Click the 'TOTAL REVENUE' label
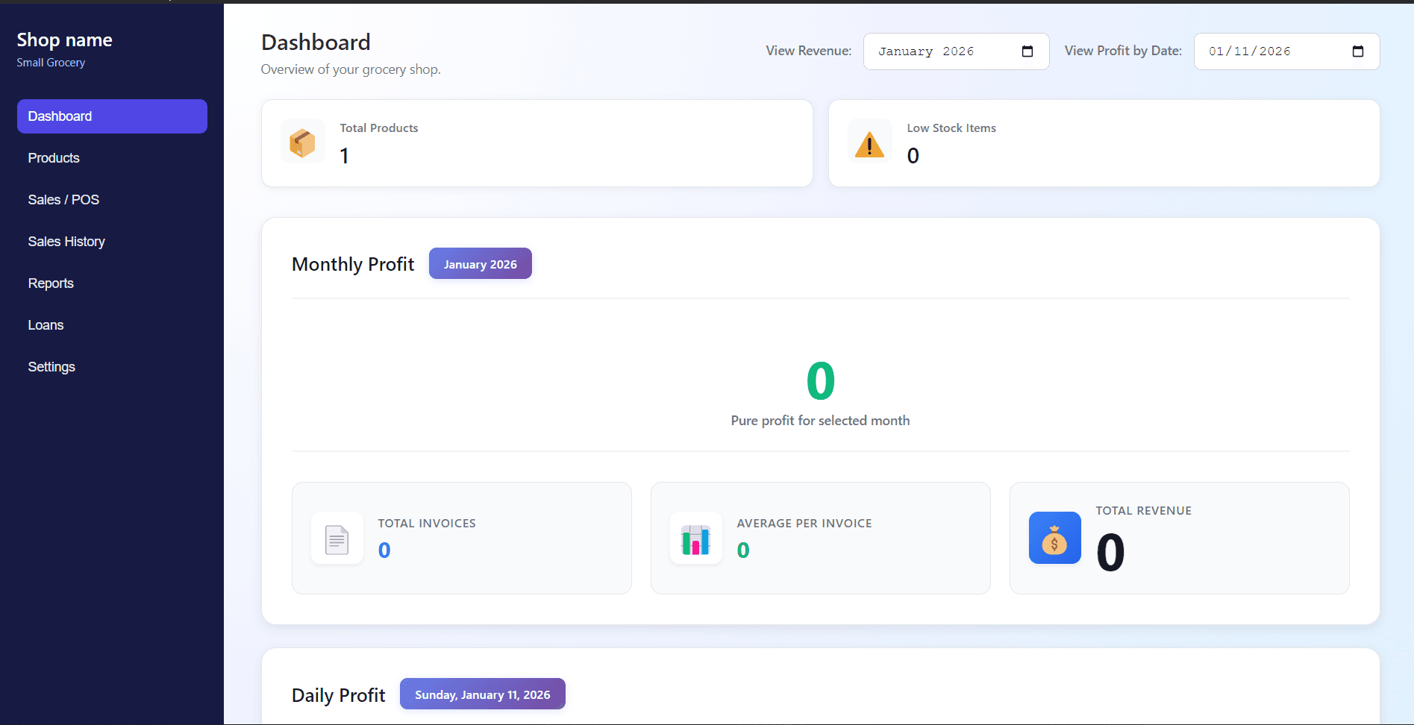 (x=1143, y=511)
